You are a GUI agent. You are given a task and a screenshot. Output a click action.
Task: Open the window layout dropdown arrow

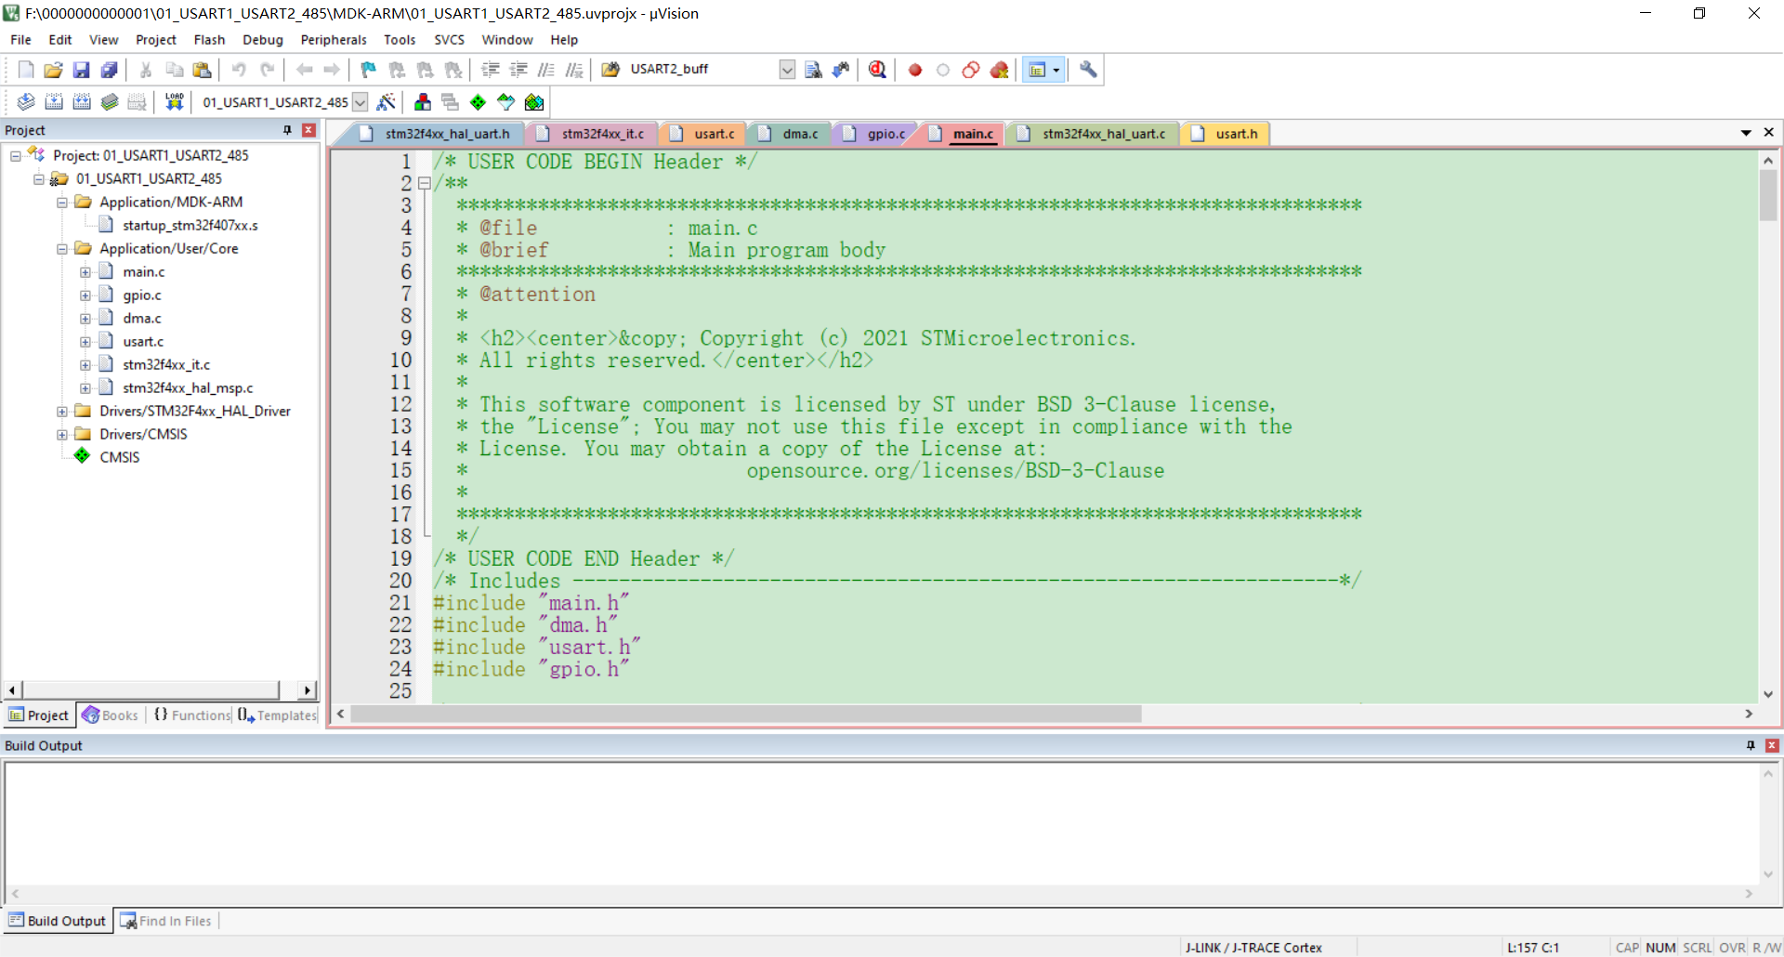click(1056, 70)
